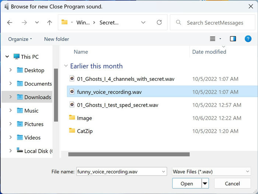The width and height of the screenshot is (258, 194).
Task: Refresh the SecretMessages folder view
Action: [x=159, y=22]
